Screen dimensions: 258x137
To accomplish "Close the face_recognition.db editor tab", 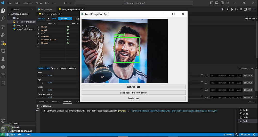I will 83,10.
